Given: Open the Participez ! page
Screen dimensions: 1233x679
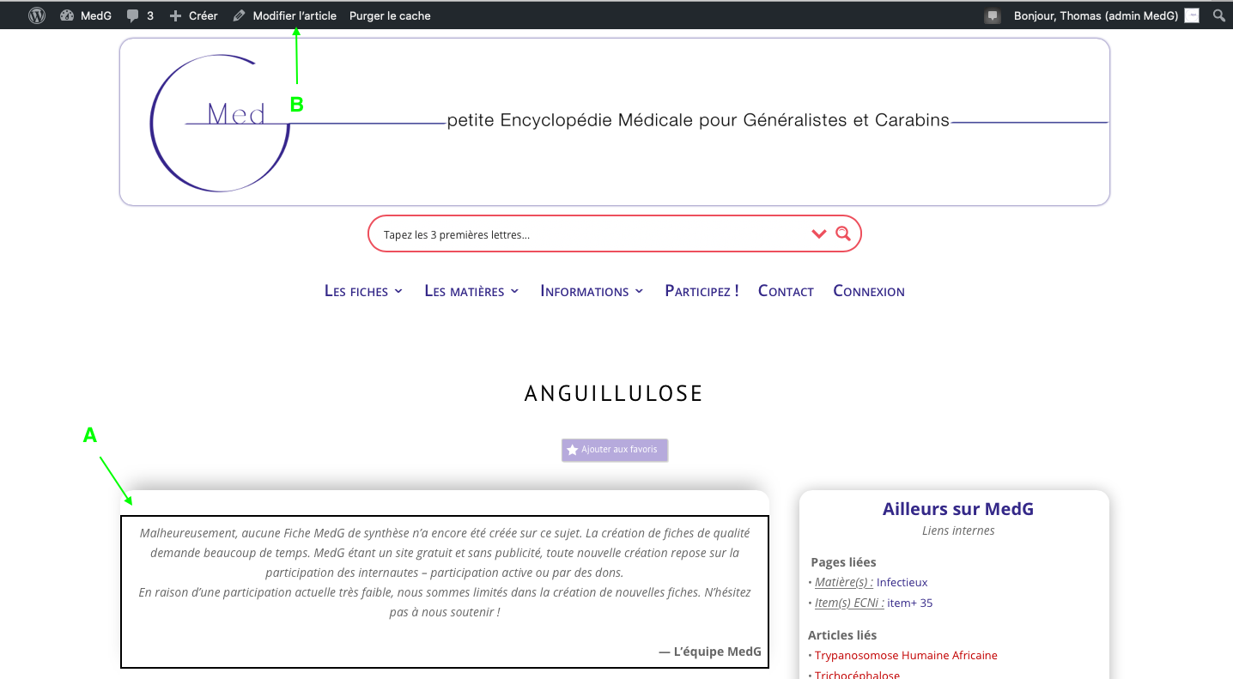Looking at the screenshot, I should click(x=702, y=291).
